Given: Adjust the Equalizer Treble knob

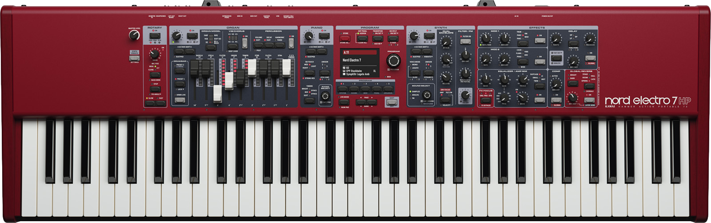Looking at the screenshot, I should [523, 79].
